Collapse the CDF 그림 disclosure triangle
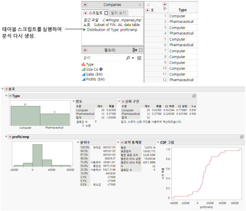This screenshot has width=246, height=211. tap(158, 142)
